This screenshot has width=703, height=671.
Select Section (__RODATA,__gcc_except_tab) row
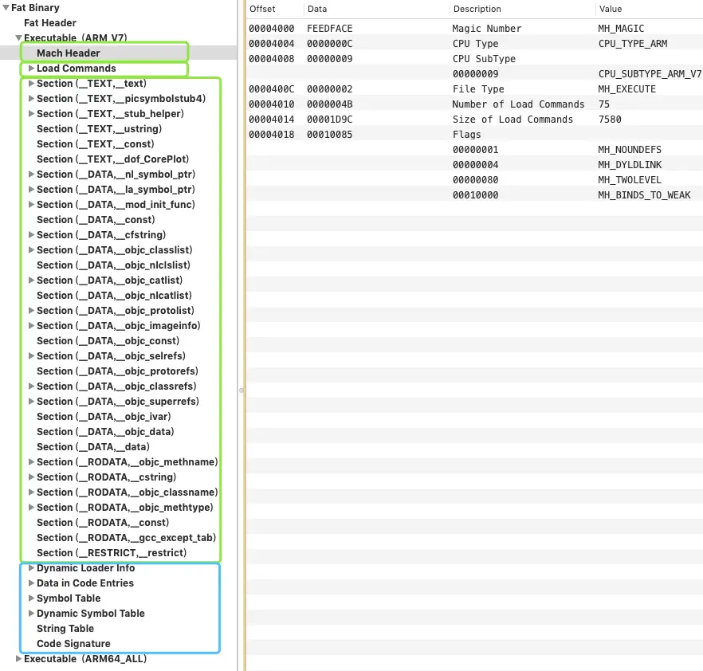click(x=127, y=538)
